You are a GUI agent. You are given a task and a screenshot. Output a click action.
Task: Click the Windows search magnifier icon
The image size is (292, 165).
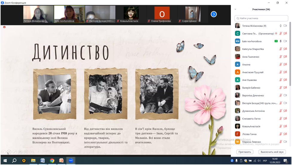(x=14, y=161)
